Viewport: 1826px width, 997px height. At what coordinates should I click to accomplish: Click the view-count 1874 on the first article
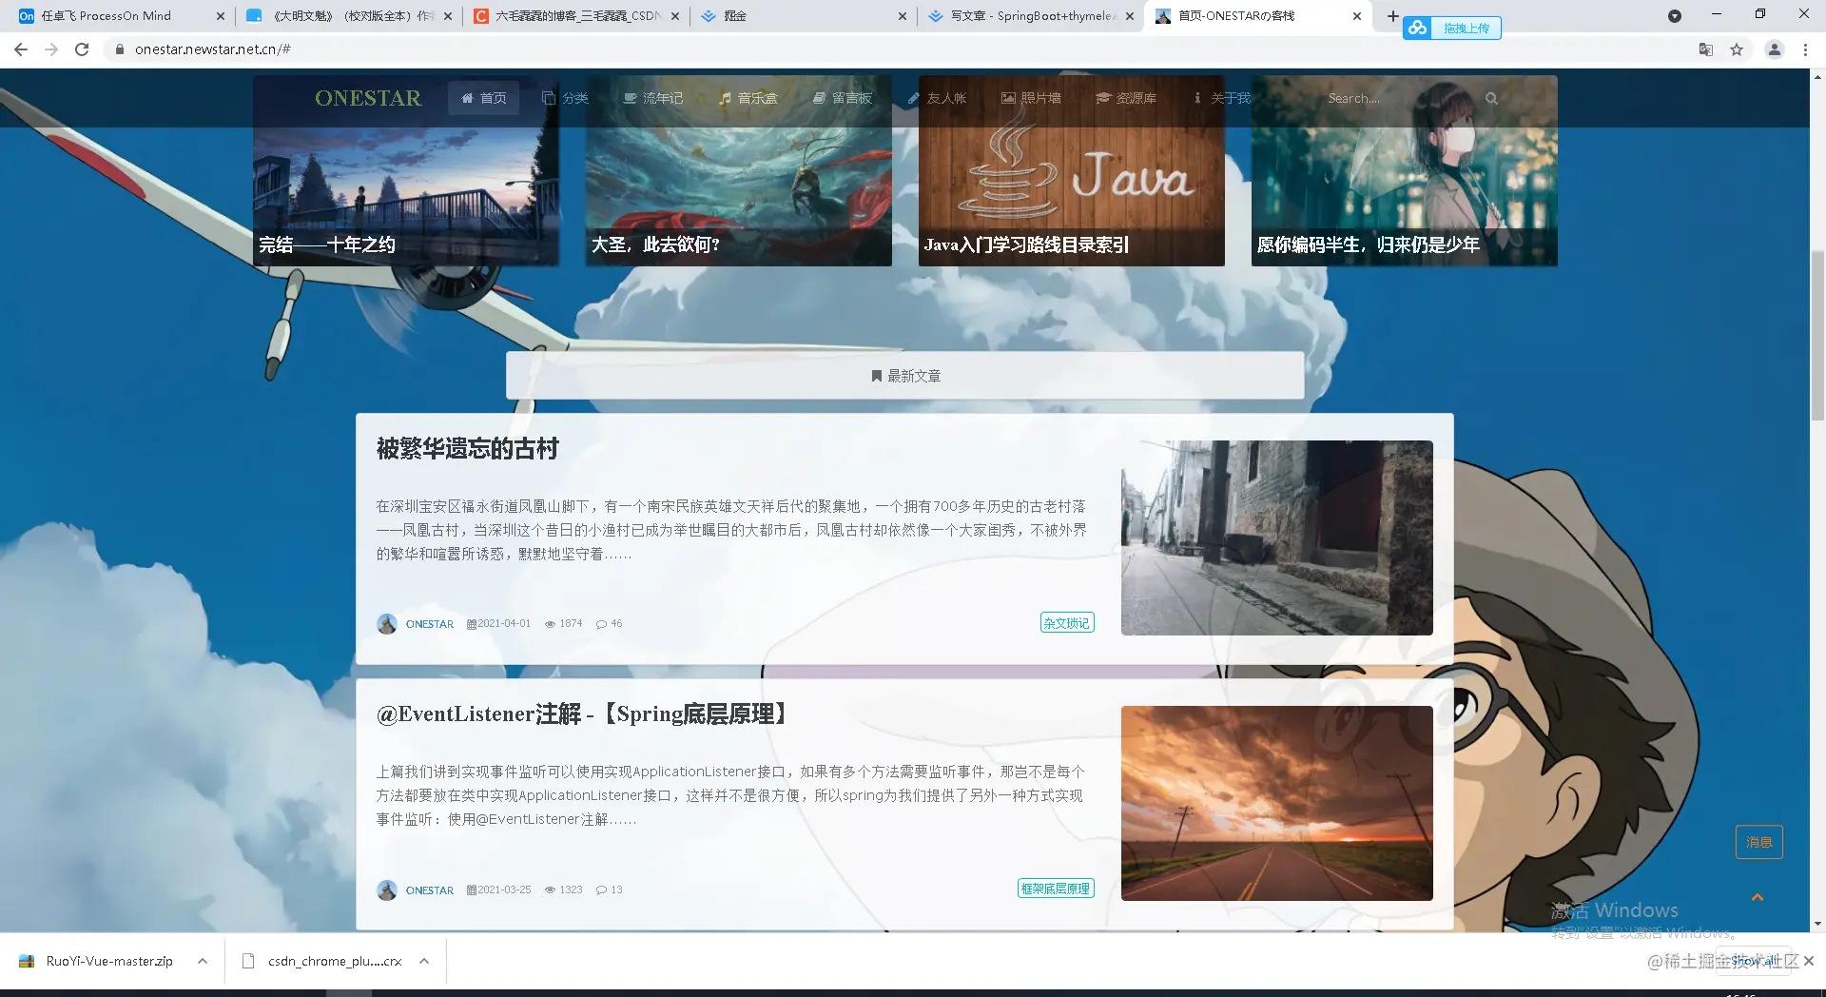[564, 624]
